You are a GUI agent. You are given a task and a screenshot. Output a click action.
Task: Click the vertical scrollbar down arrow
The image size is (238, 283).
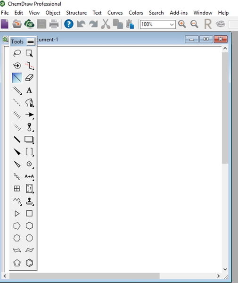[x=225, y=269]
